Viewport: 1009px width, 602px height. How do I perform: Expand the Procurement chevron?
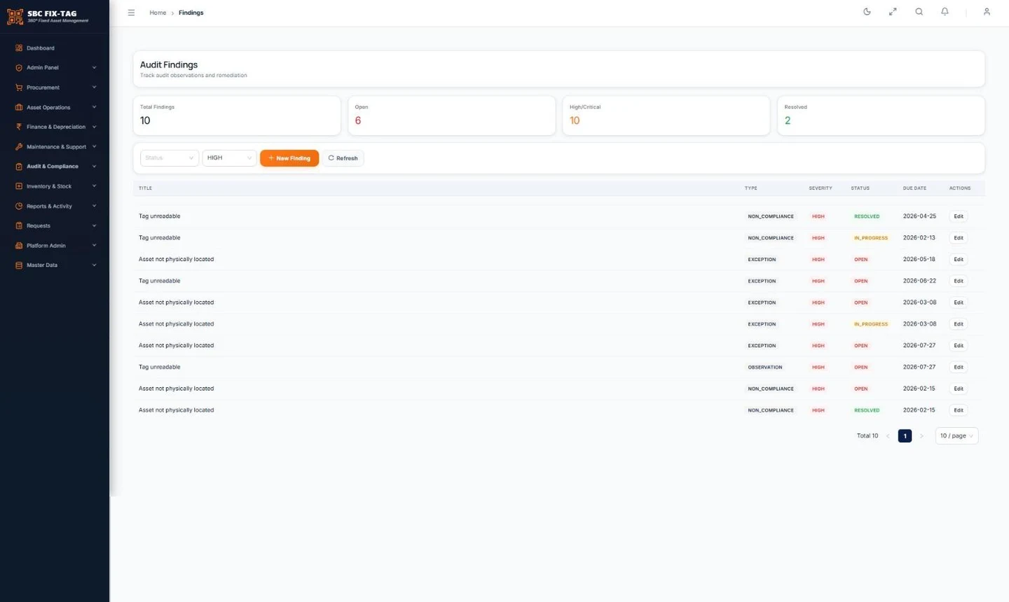coord(94,87)
